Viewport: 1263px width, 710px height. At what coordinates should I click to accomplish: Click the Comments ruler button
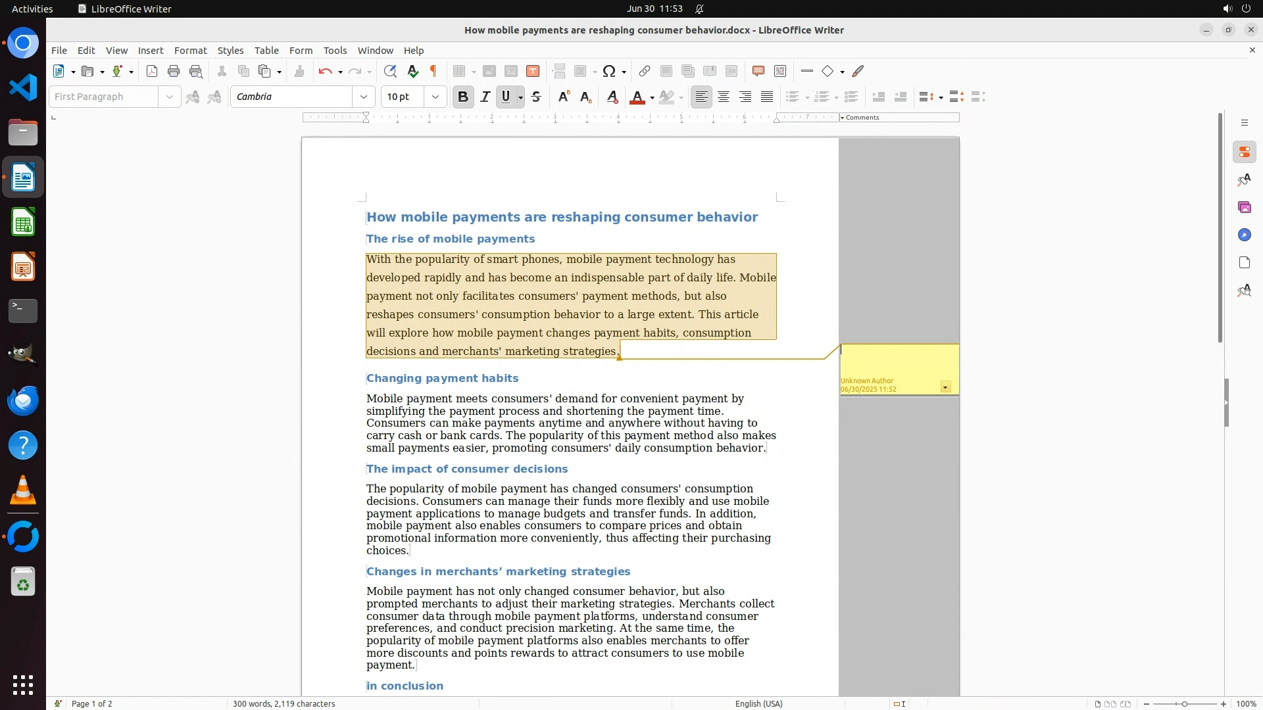click(x=862, y=118)
